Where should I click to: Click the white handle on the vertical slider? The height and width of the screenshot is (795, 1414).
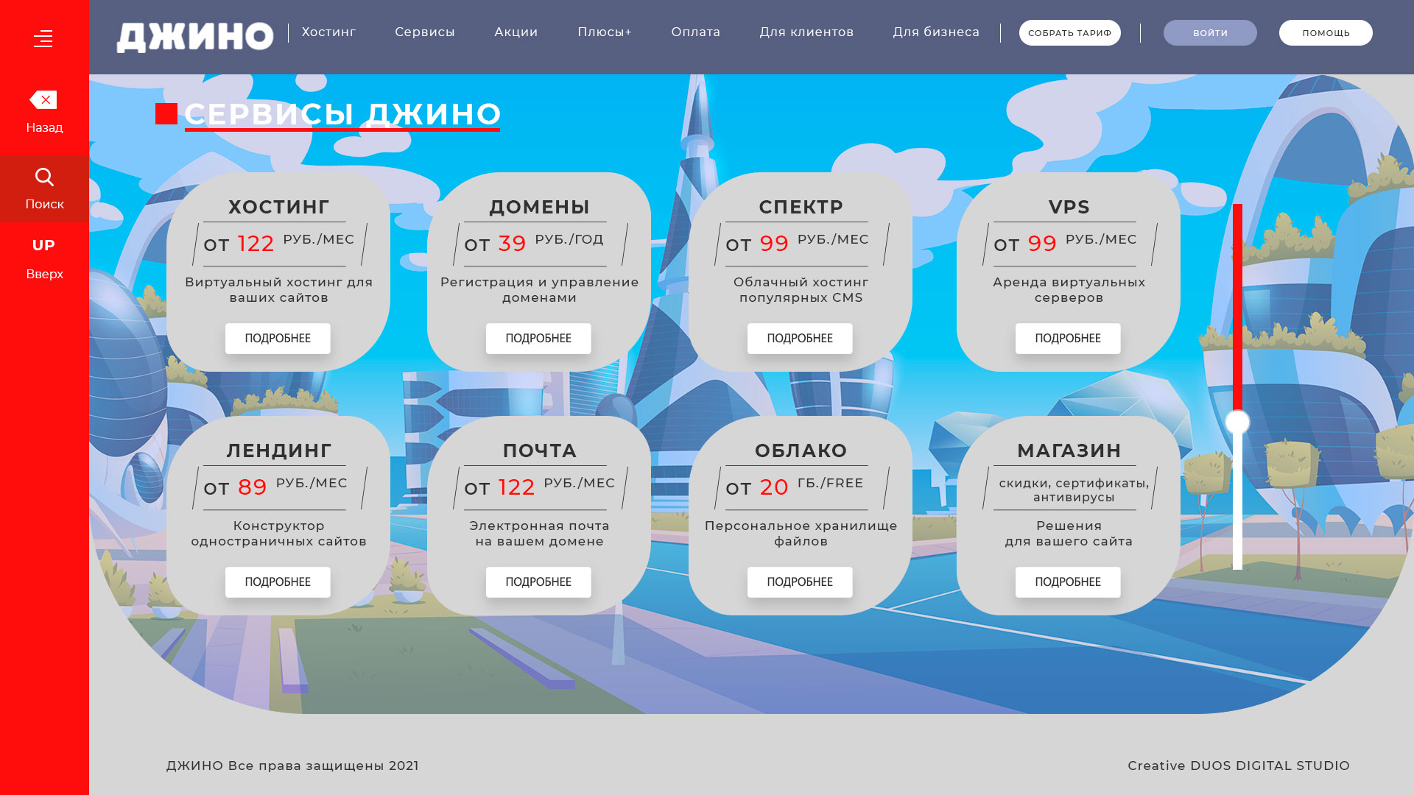point(1237,422)
